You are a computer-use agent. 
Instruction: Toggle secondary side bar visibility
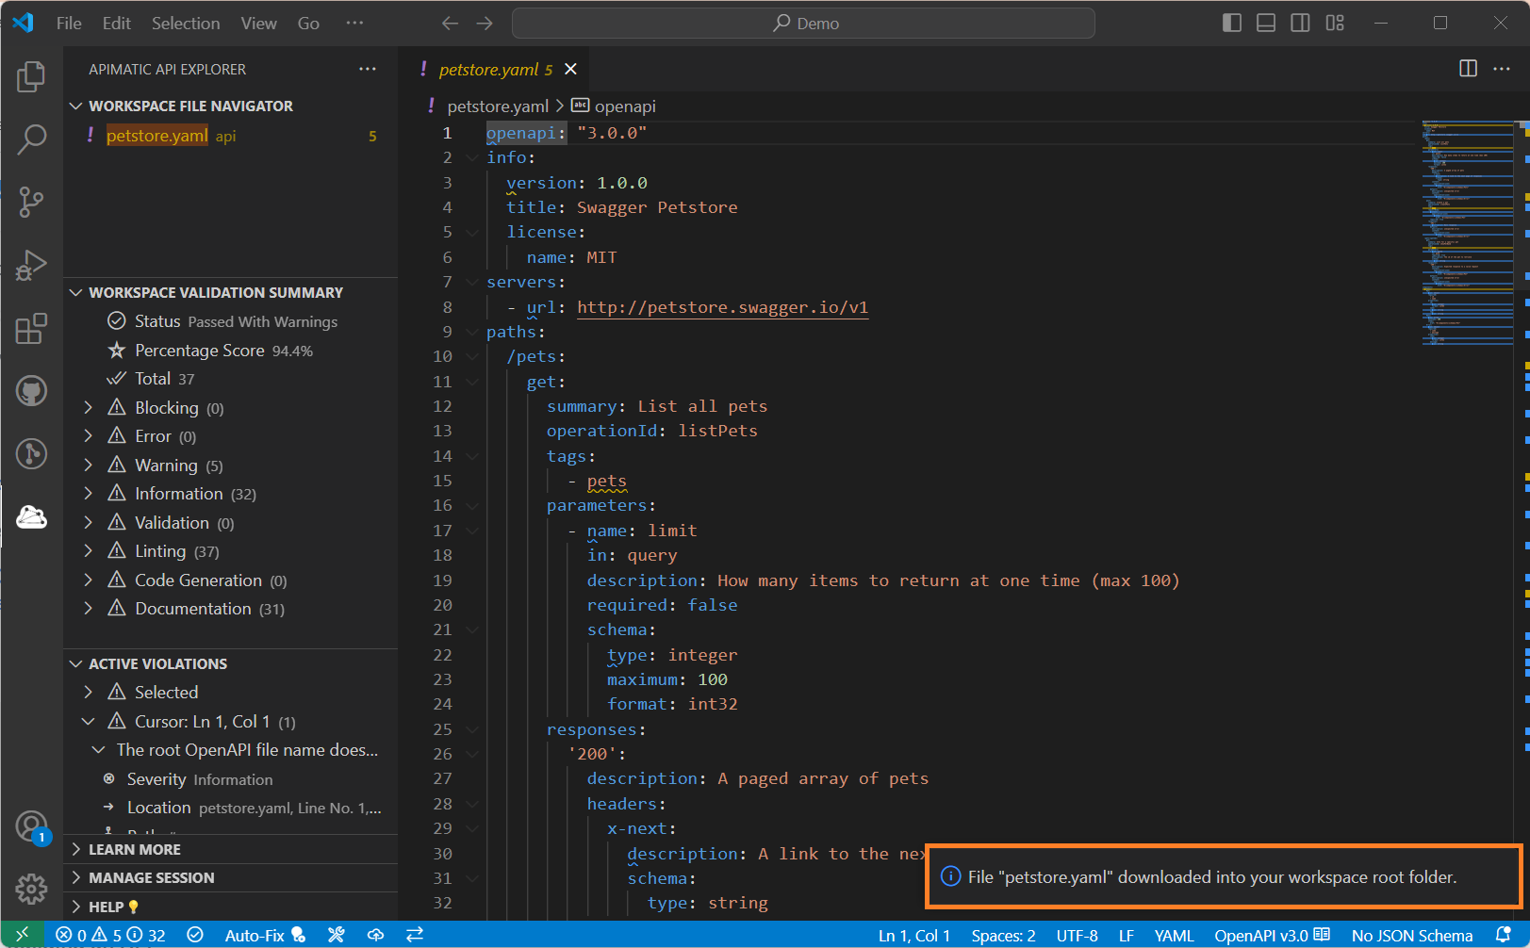click(x=1300, y=23)
